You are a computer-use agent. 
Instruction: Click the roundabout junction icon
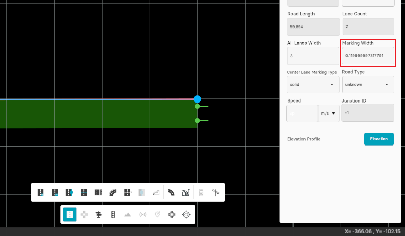(x=172, y=215)
